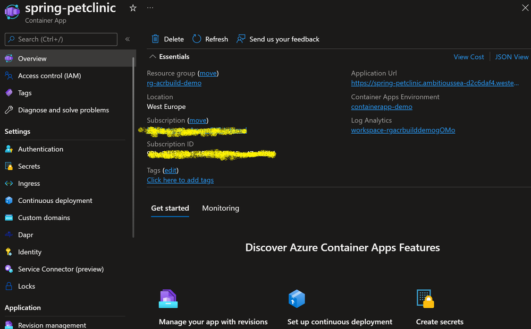Click Create secrets heading
Image resolution: width=531 pixels, height=329 pixels.
[x=440, y=322]
